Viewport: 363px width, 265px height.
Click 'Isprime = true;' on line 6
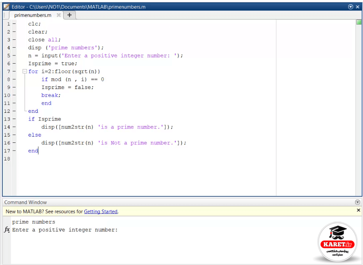point(53,63)
